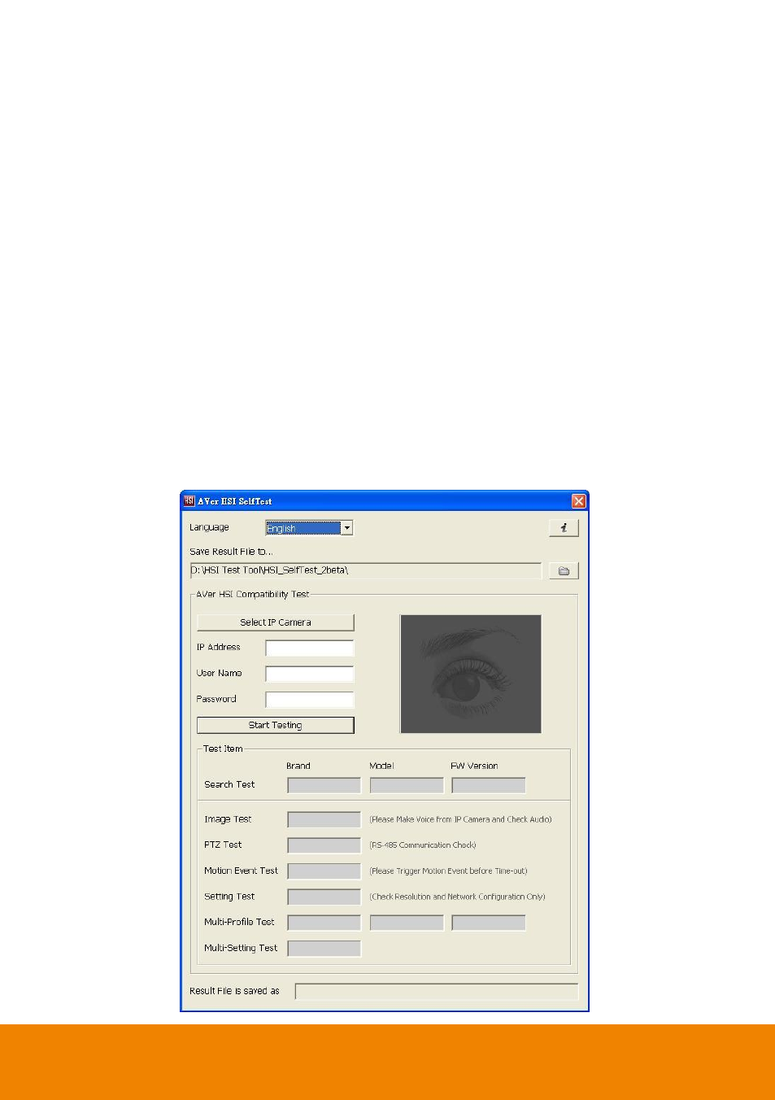Viewport: 775px width, 1100px height.
Task: Click the 'Model' column header
Action: coord(381,766)
